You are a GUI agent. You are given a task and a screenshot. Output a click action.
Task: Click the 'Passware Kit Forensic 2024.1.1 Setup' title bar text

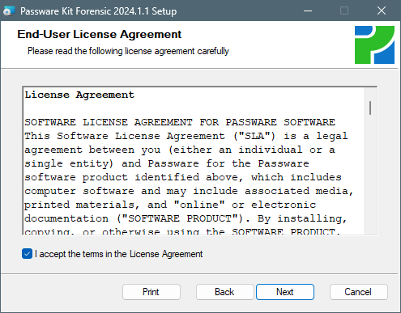(x=99, y=11)
